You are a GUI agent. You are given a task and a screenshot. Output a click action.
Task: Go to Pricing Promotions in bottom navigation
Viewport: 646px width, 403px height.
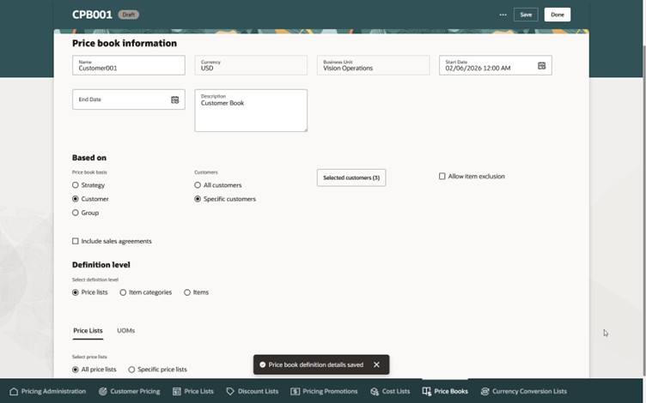[324, 392]
